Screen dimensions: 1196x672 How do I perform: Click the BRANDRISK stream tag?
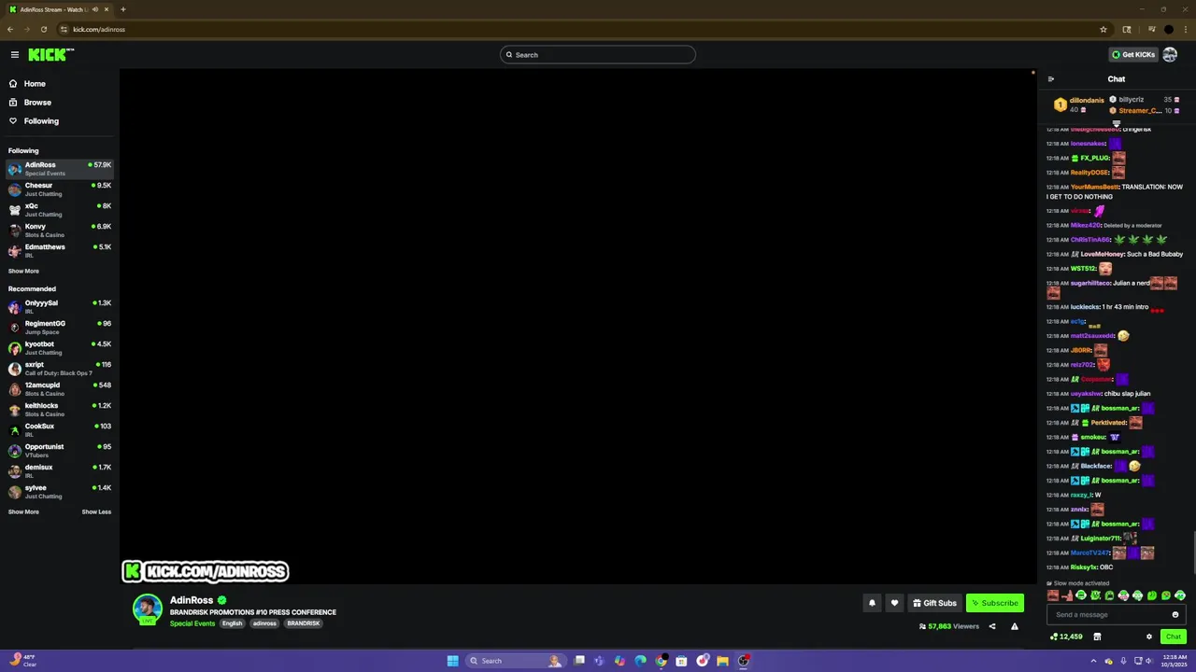tap(303, 623)
